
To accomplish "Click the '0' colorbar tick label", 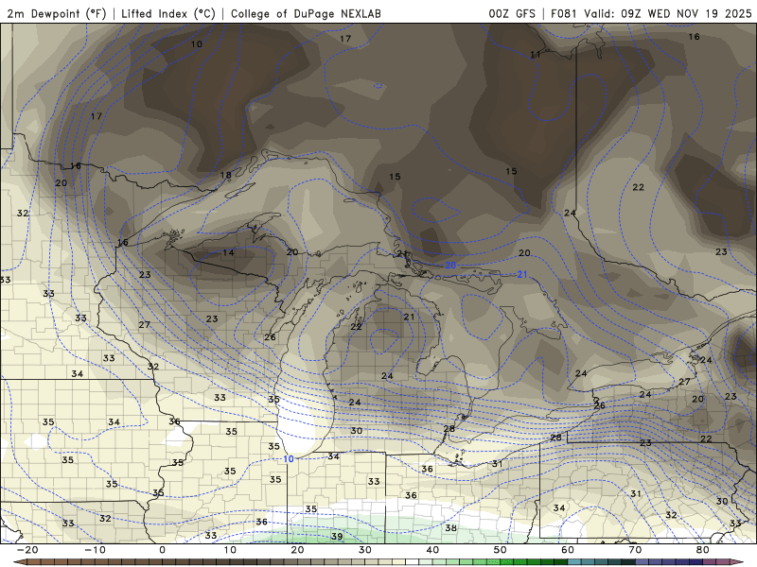I will (162, 550).
